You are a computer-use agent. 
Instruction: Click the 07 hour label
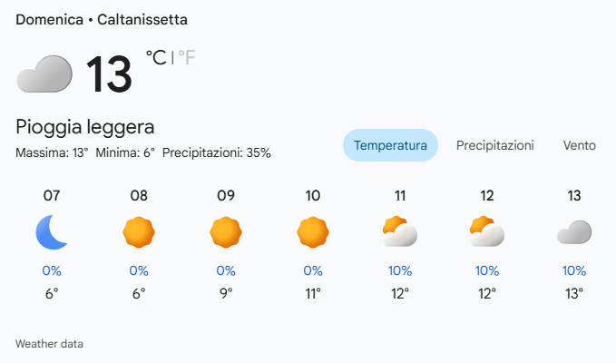pos(52,195)
